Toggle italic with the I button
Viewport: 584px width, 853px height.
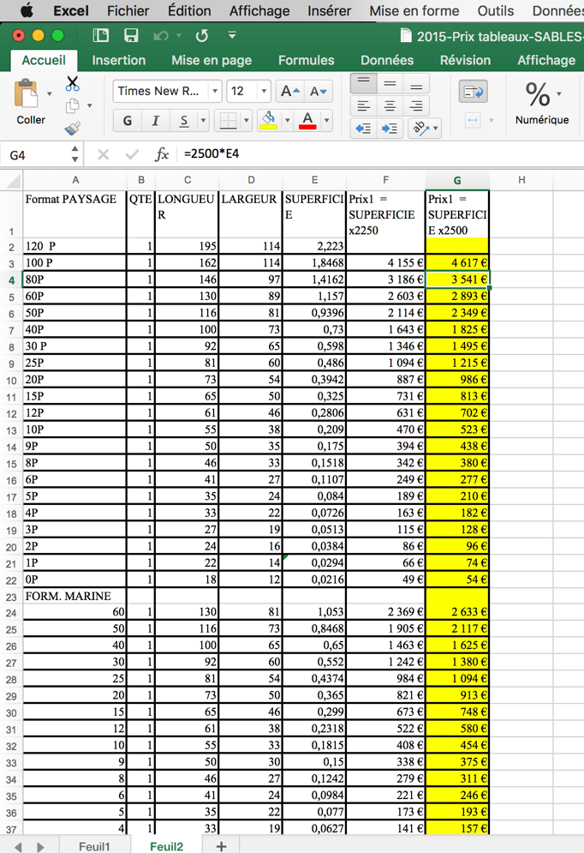[155, 120]
